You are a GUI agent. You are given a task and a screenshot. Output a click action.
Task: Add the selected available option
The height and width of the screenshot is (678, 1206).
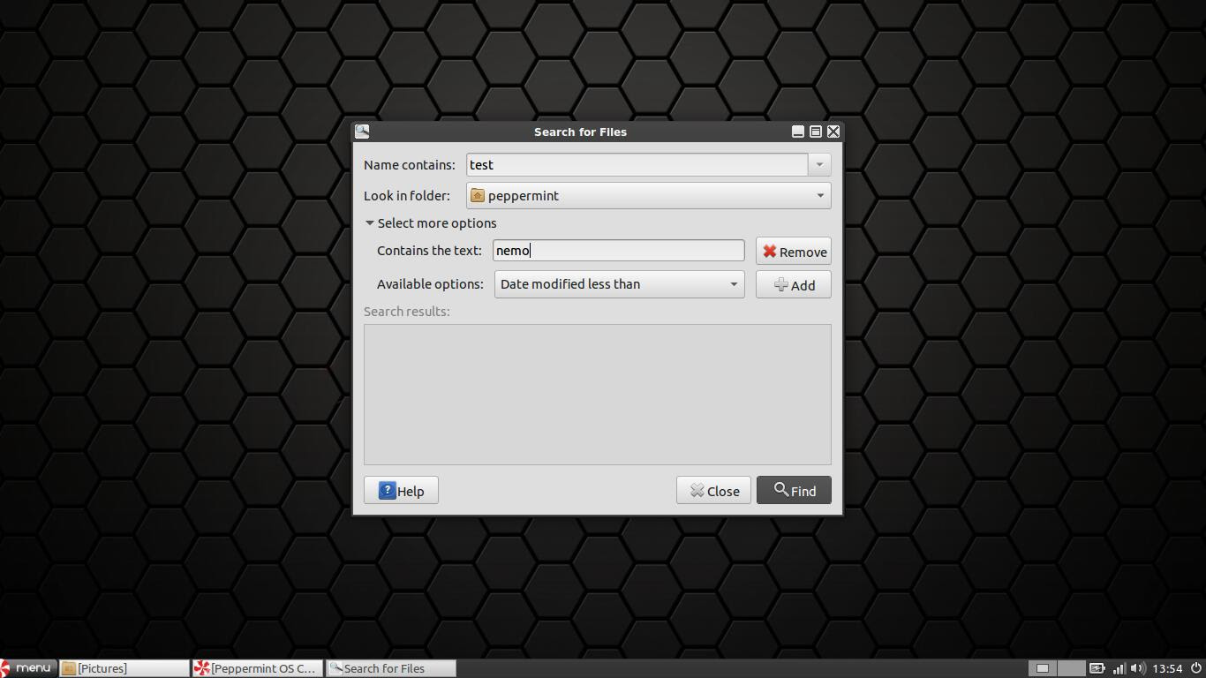tap(794, 285)
